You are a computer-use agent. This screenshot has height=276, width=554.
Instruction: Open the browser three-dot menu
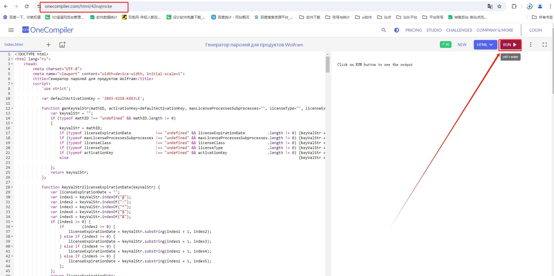point(550,6)
